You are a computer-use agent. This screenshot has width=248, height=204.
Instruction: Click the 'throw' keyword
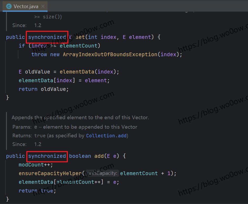coord(39,54)
